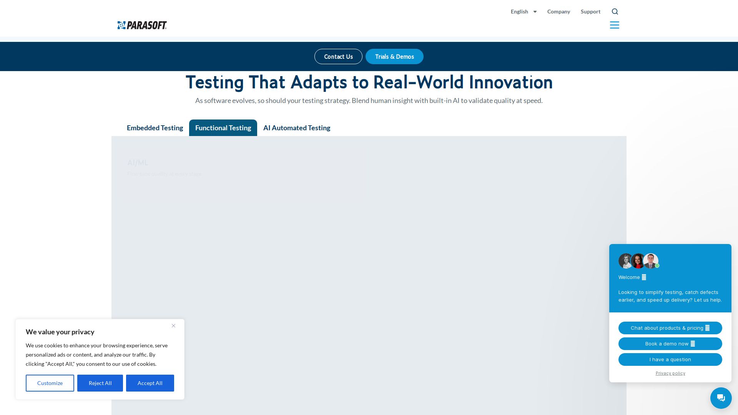Click Customize cookie preferences

(x=50, y=383)
